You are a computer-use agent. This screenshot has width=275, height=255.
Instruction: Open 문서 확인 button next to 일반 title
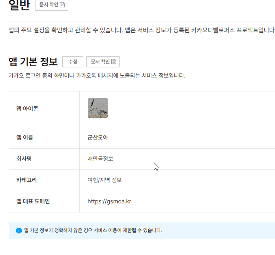click(x=51, y=5)
